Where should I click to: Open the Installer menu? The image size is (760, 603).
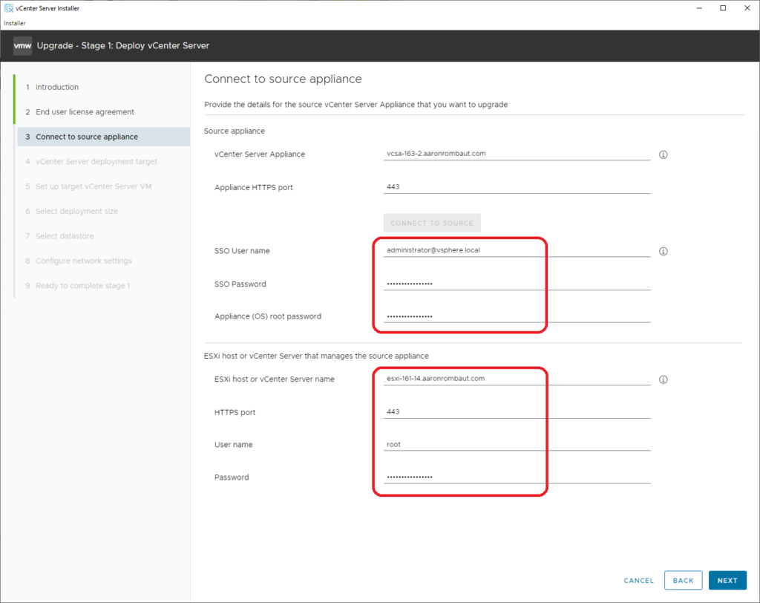click(15, 23)
